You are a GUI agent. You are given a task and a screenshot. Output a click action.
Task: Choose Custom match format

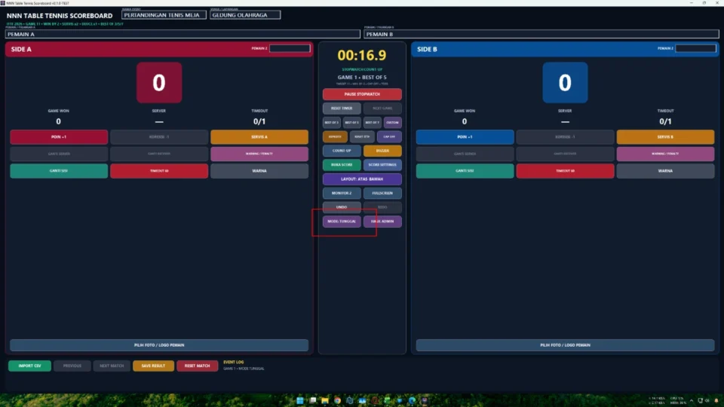click(392, 123)
